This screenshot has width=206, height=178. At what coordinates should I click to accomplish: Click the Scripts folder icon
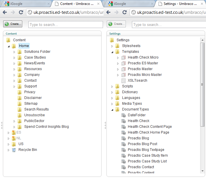117,86
